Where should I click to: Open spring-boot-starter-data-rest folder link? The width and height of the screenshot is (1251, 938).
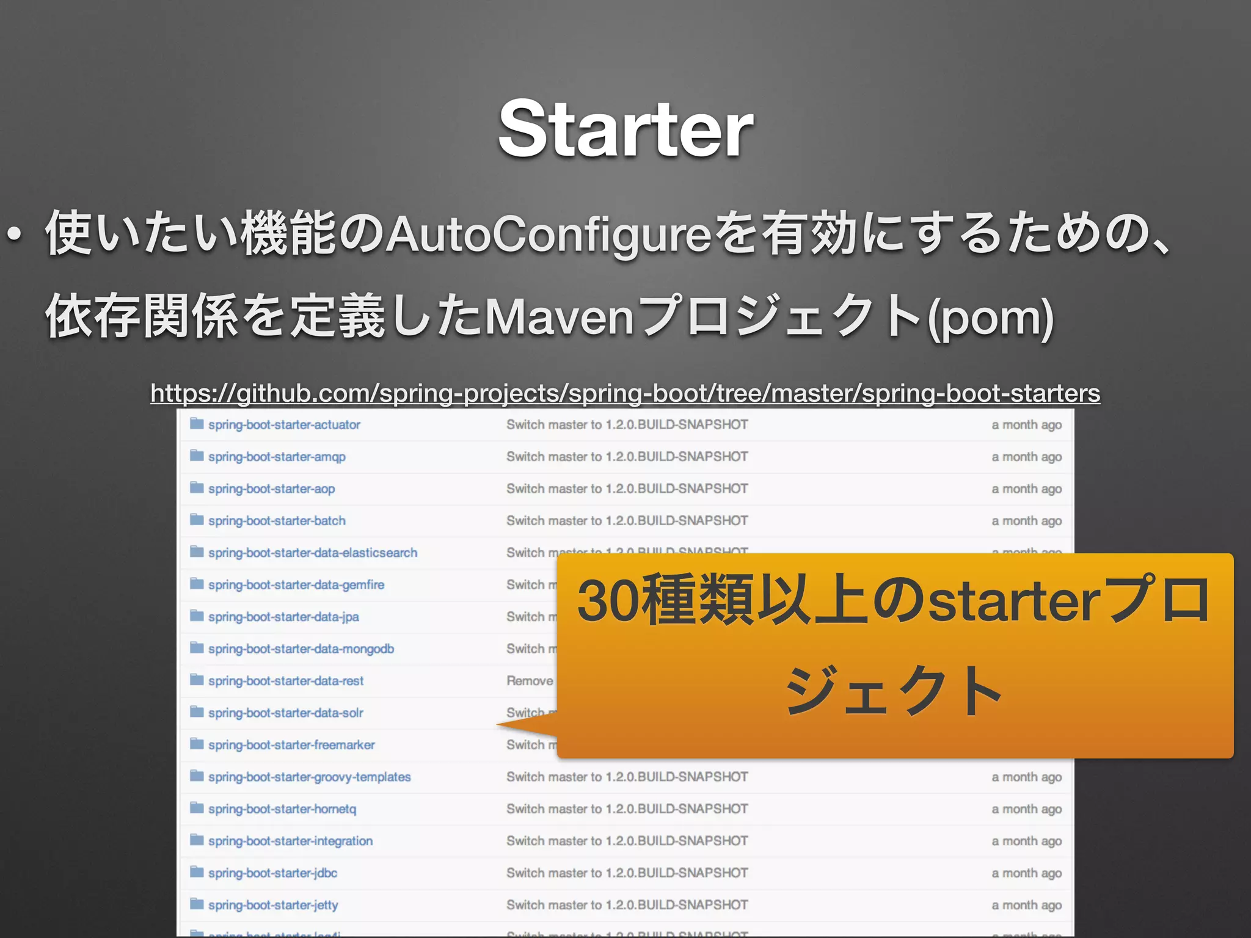[286, 681]
